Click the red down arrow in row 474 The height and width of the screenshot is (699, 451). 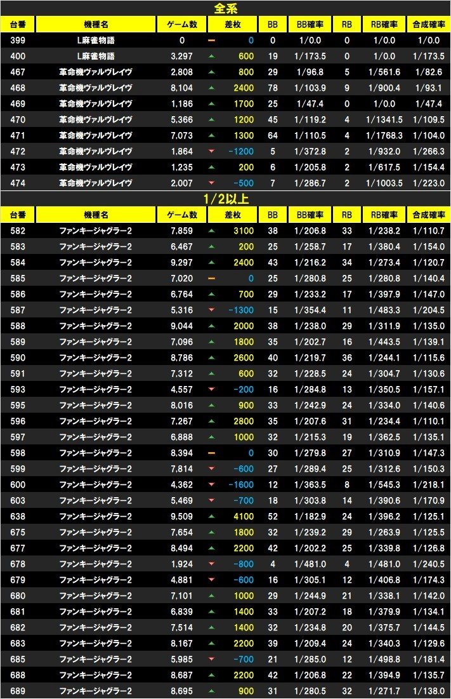pos(211,183)
